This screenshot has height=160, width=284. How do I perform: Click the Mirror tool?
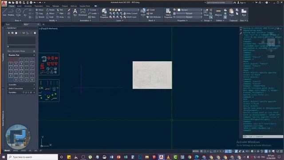click(x=50, y=13)
